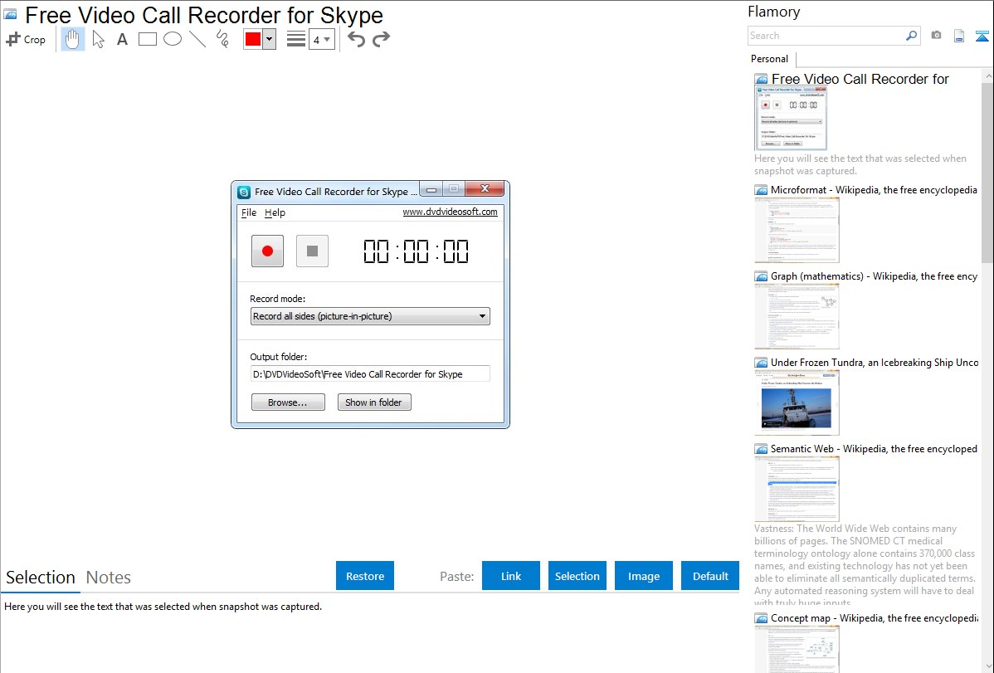Choose the arrow pointer tool
The height and width of the screenshot is (673, 994).
98,39
